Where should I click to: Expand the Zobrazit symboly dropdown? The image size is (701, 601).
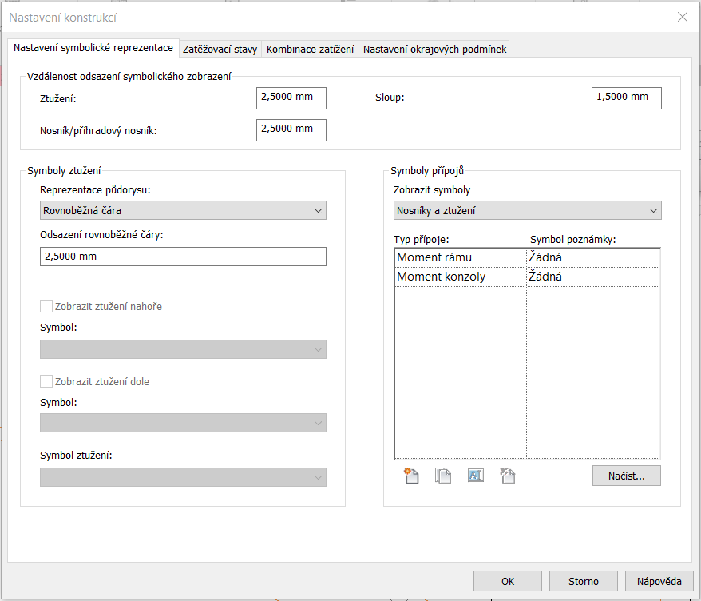pyautogui.click(x=527, y=210)
